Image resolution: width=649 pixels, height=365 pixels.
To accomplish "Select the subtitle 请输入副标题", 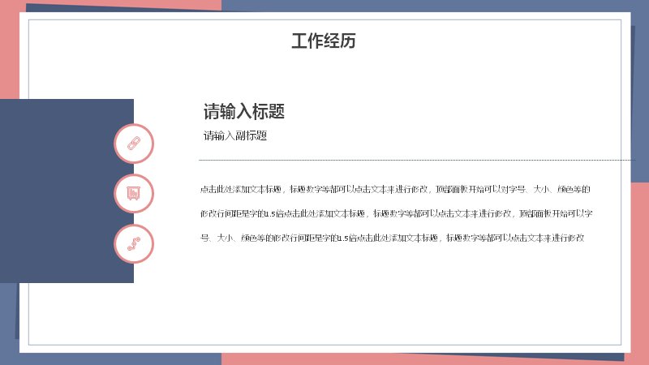I will point(235,135).
